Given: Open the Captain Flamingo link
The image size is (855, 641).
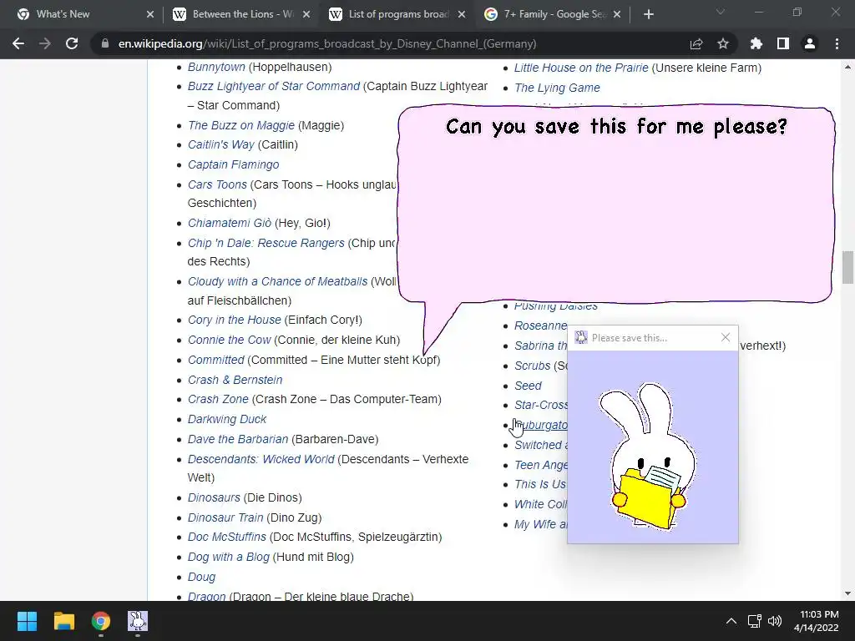Looking at the screenshot, I should 234,164.
